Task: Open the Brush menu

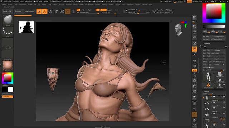Action: point(10,4)
